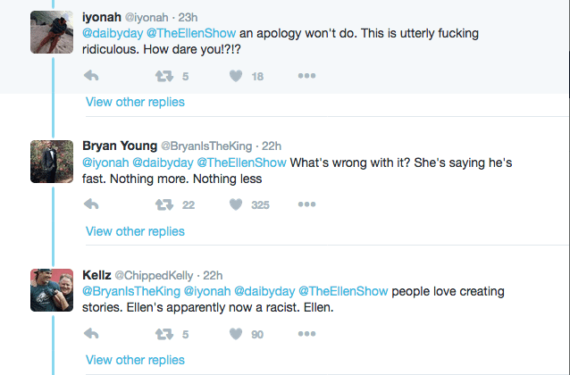
Task: View other replies under iyonah's tweet
Action: tap(135, 102)
